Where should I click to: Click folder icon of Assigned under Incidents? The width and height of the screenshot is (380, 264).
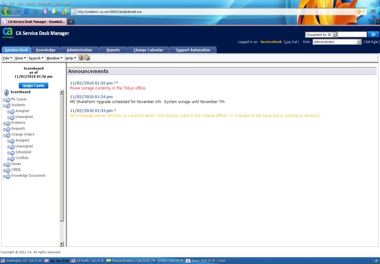click(12, 111)
